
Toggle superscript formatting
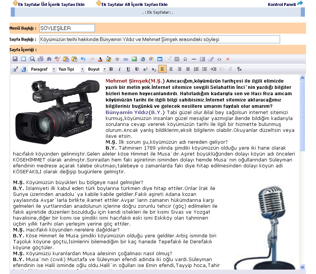(x=145, y=69)
